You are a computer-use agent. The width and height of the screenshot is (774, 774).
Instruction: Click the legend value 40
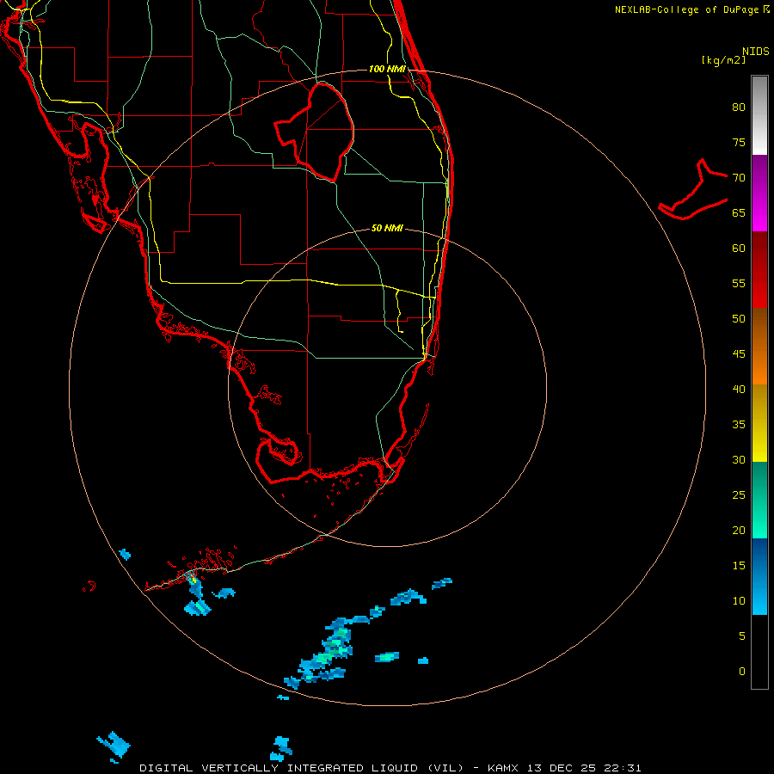pos(739,389)
